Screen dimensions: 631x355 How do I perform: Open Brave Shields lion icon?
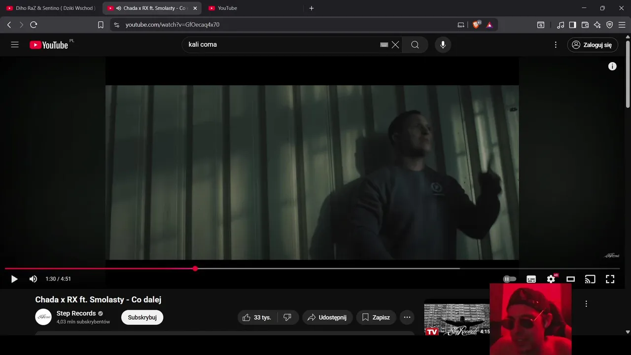coord(476,25)
